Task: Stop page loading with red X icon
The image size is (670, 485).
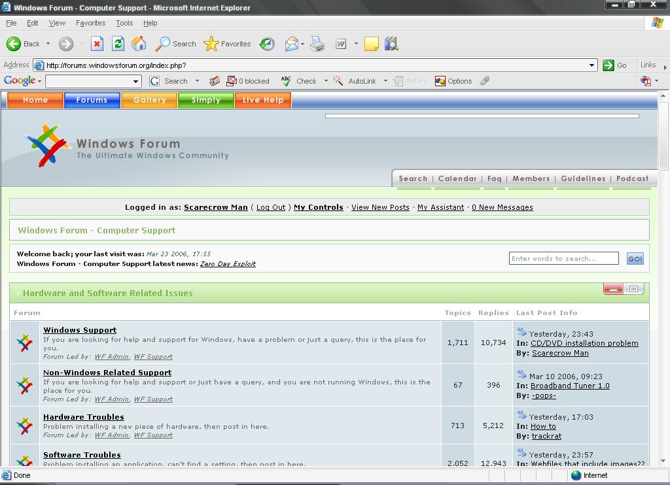Action: tap(97, 44)
